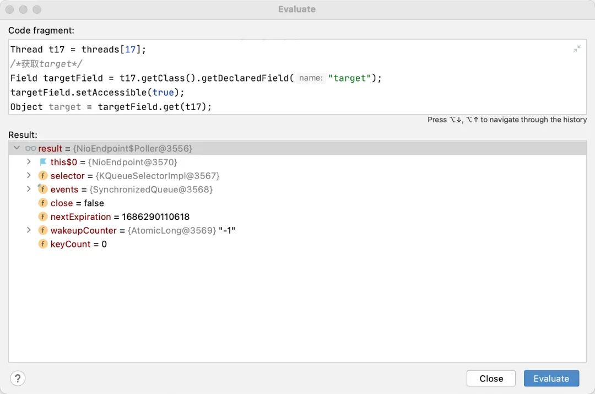
Task: Select the wakeupCounter = {AtomicLong@3569} row
Action: click(297, 230)
